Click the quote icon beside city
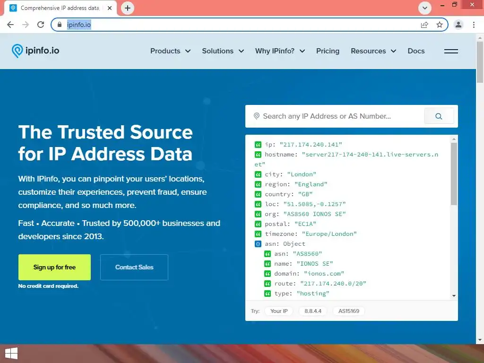The height and width of the screenshot is (363, 484). [258, 174]
